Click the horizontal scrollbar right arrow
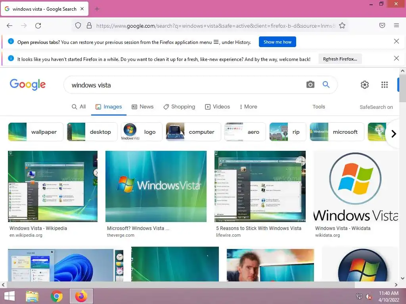 point(396,285)
